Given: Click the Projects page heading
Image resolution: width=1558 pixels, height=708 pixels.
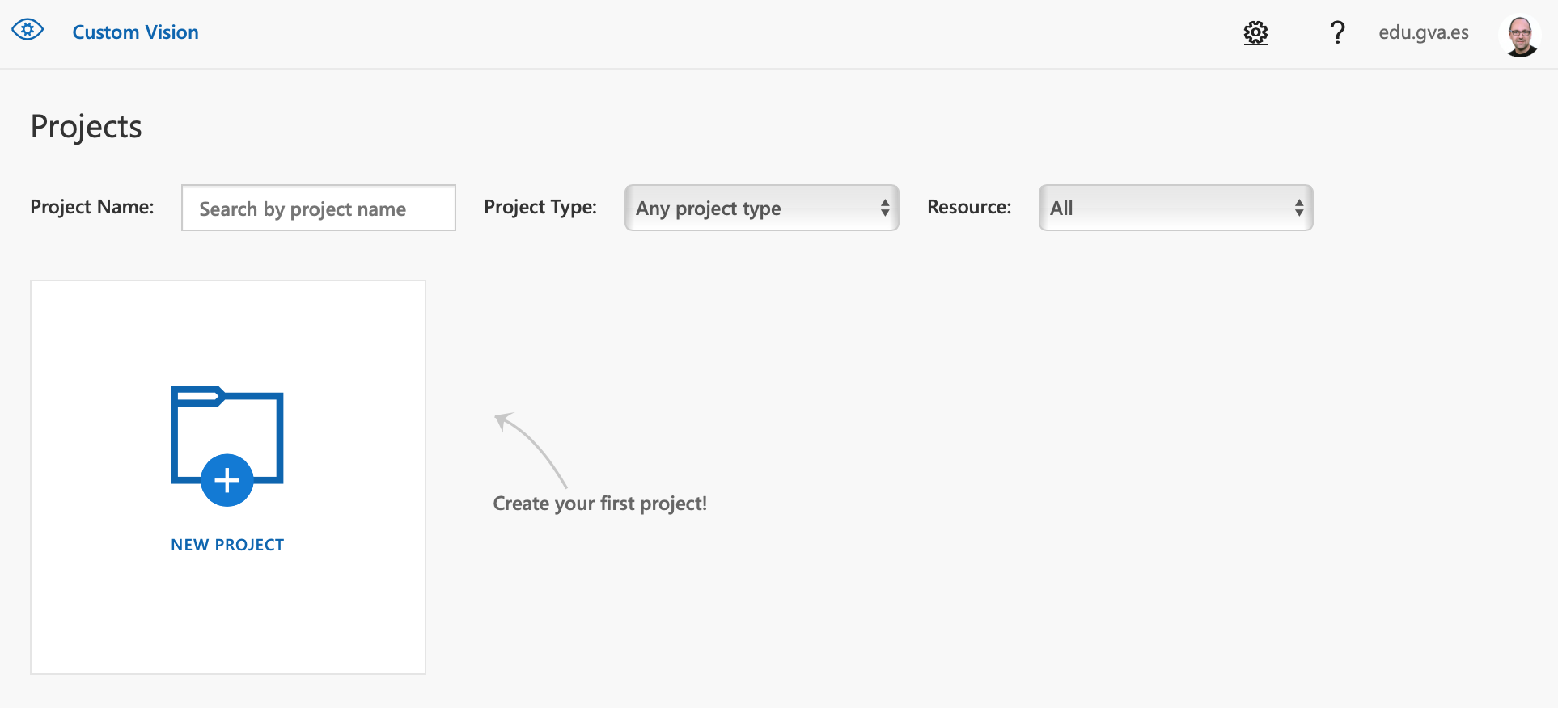Looking at the screenshot, I should [x=87, y=127].
